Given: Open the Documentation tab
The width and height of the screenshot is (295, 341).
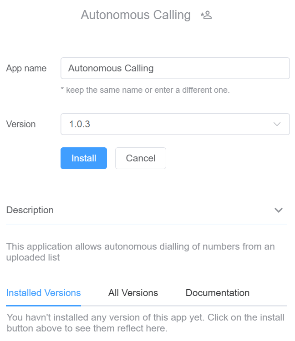Looking at the screenshot, I should 218,293.
